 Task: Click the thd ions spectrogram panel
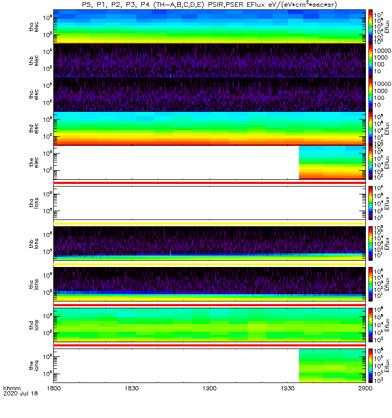pyautogui.click(x=210, y=325)
